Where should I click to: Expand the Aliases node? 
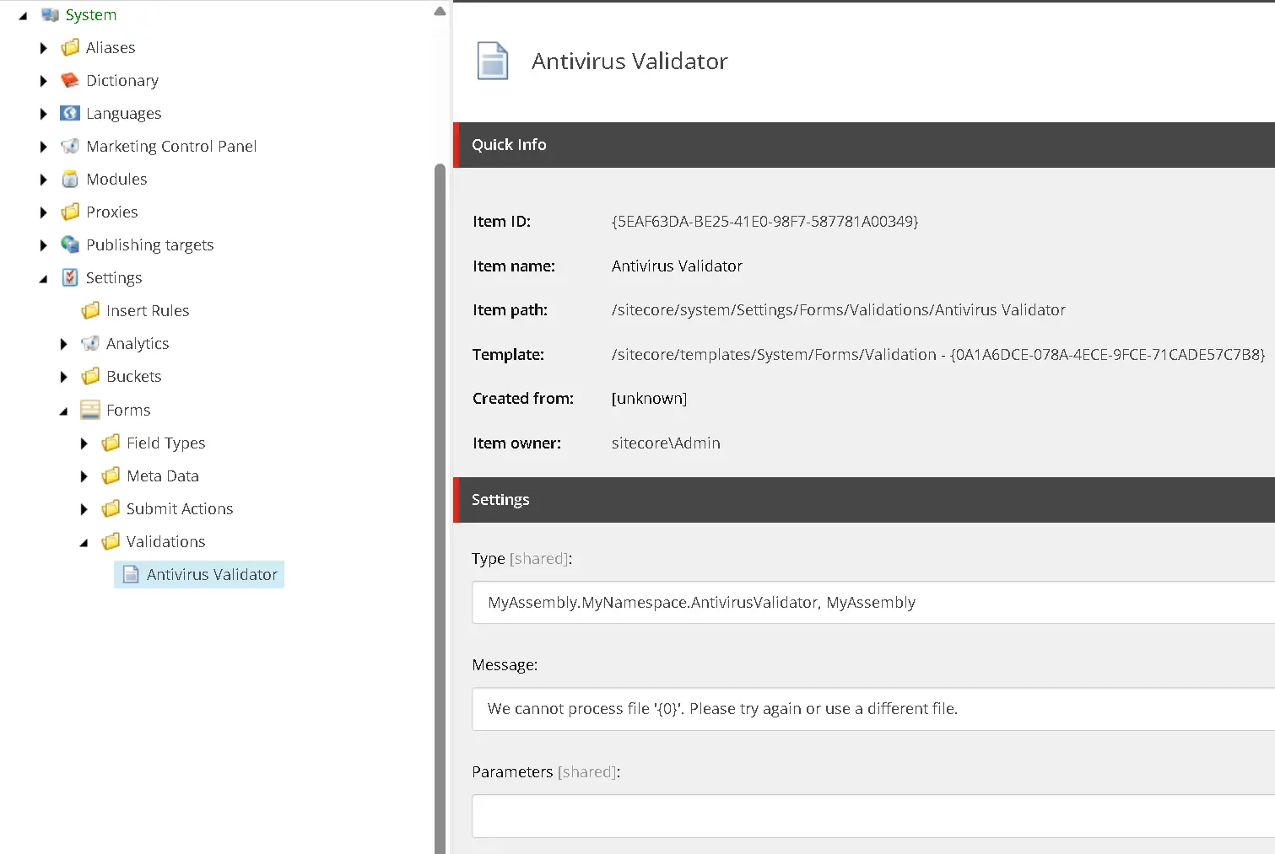pos(43,48)
